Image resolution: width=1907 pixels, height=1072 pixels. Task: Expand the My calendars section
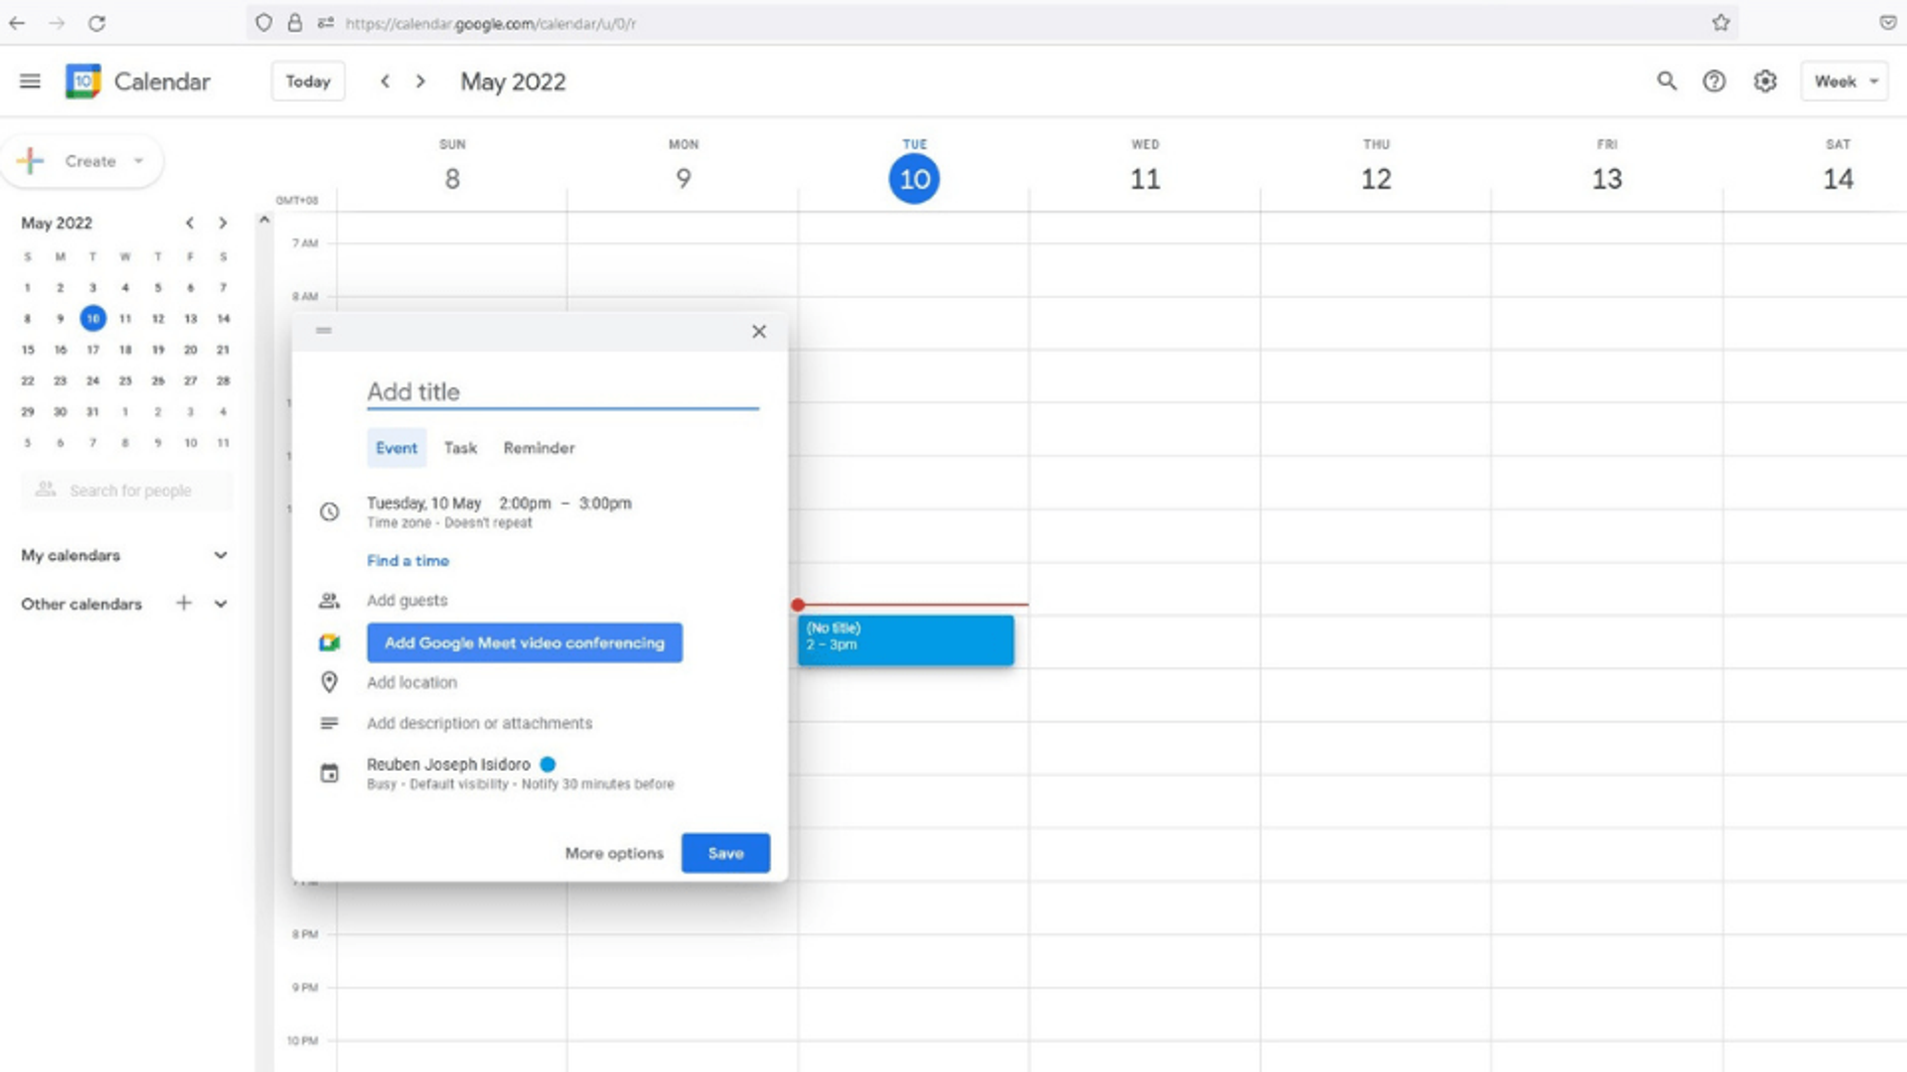click(220, 556)
